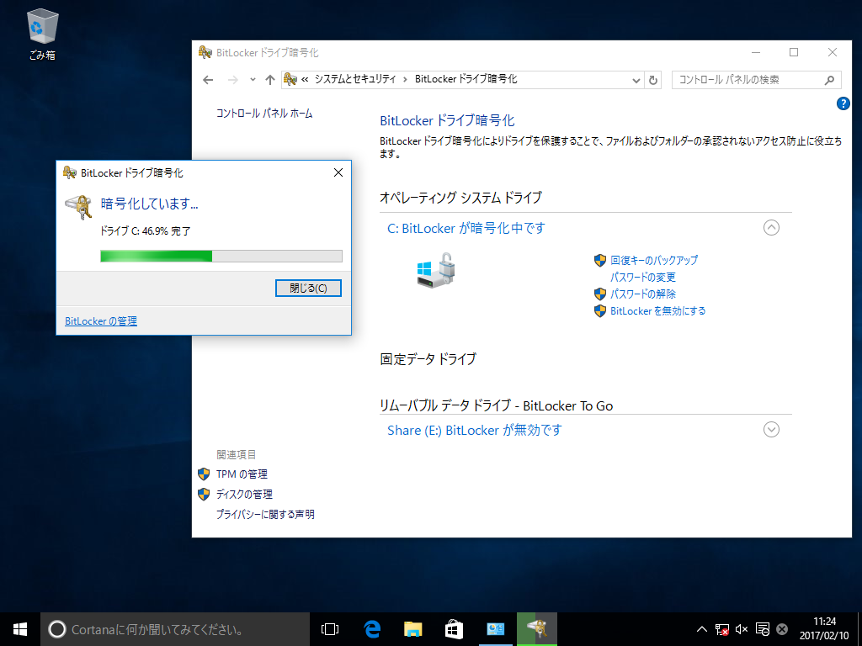Screen dimensions: 862x646
Task: Show hidden system tray icons
Action: pyautogui.click(x=702, y=629)
